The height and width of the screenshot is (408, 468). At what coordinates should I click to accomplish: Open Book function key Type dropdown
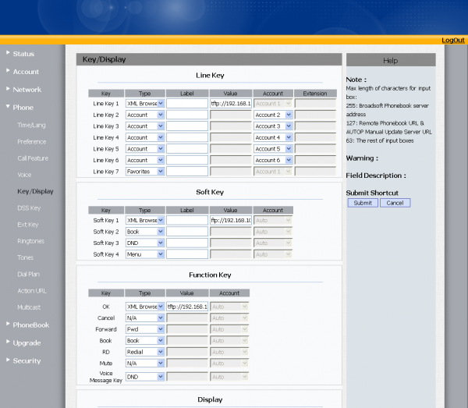(x=145, y=341)
